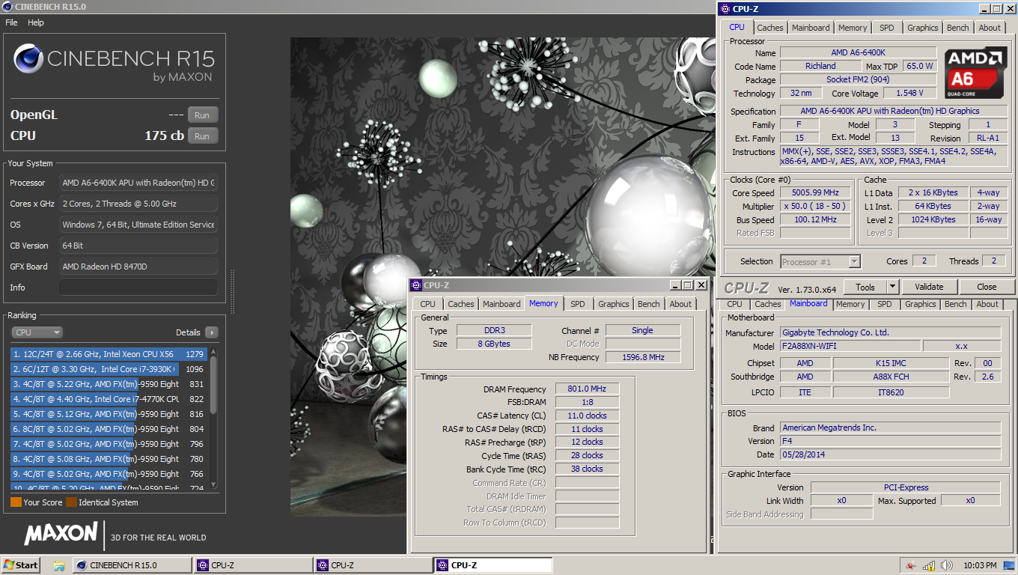Run the CPU benchmark

[x=202, y=136]
